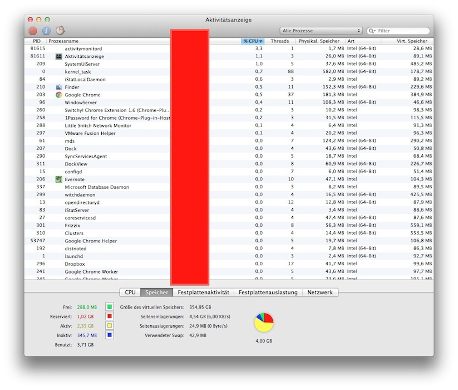Select the Dock process row
Viewport: 458px width, 390px height.
229,149
